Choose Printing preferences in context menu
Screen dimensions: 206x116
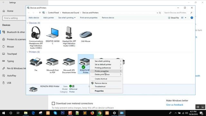point(106,68)
